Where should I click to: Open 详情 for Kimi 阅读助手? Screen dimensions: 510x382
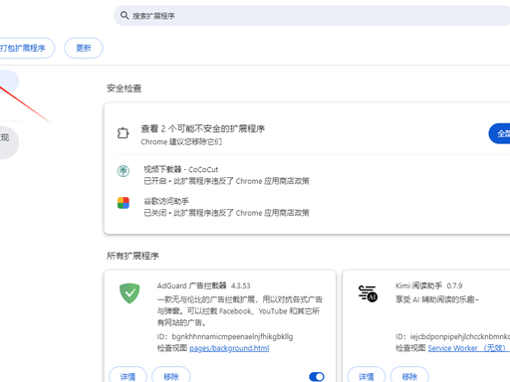click(367, 376)
